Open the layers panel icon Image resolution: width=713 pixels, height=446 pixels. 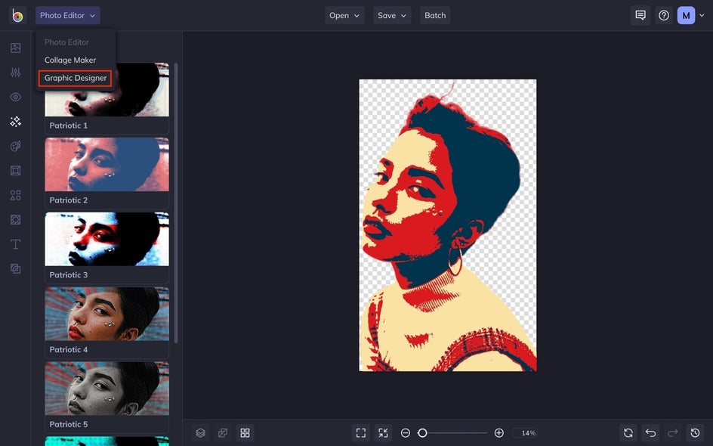[201, 433]
